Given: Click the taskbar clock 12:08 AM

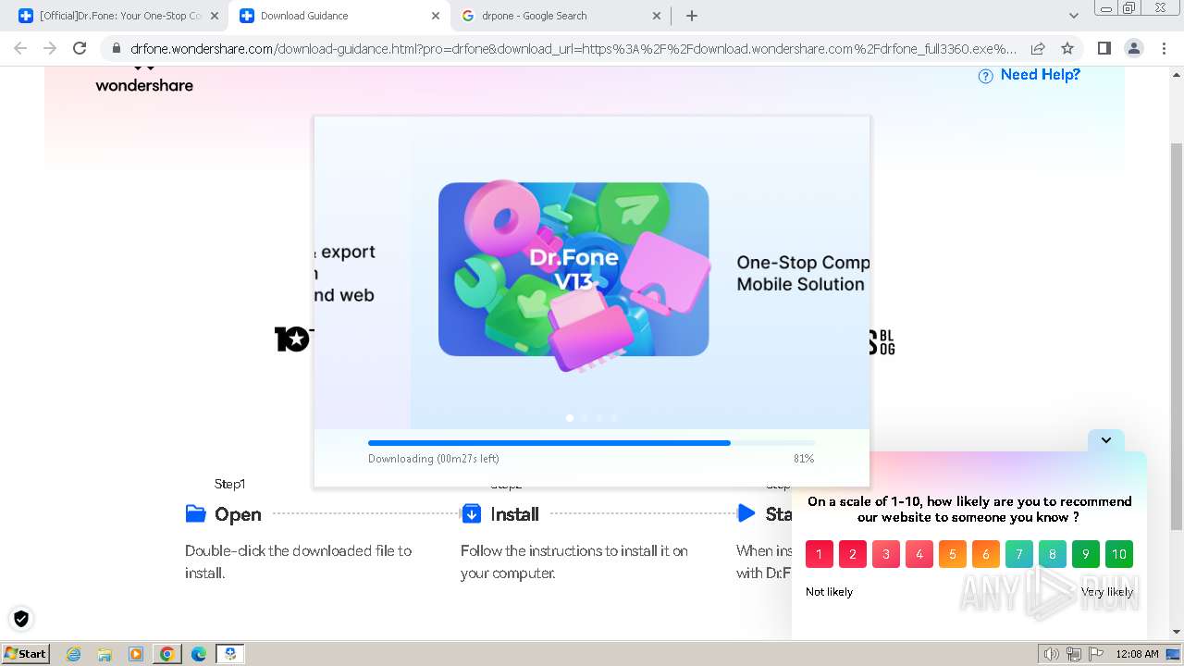Looking at the screenshot, I should [x=1137, y=654].
